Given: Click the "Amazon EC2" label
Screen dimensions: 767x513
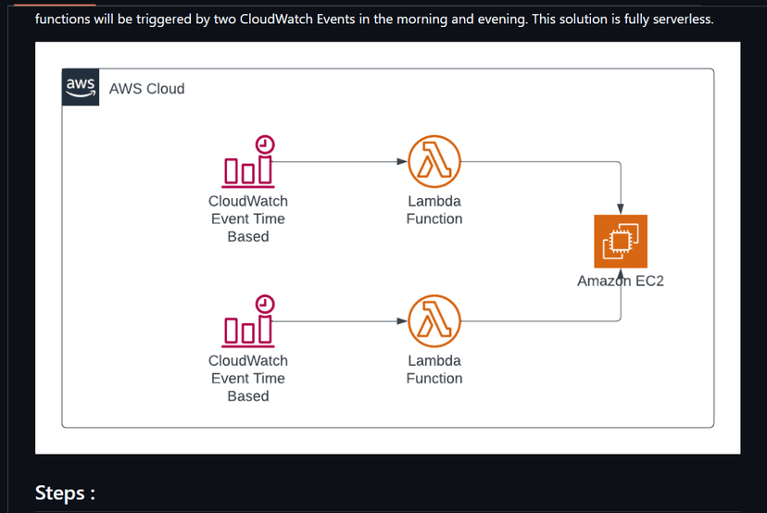Looking at the screenshot, I should click(x=621, y=281).
